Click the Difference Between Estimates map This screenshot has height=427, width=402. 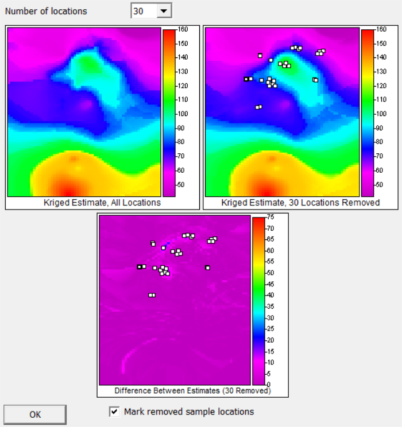click(175, 300)
